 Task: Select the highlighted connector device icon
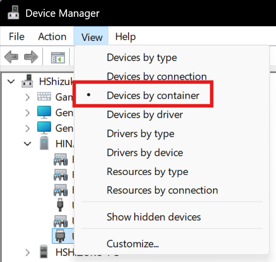pyautogui.click(x=60, y=236)
